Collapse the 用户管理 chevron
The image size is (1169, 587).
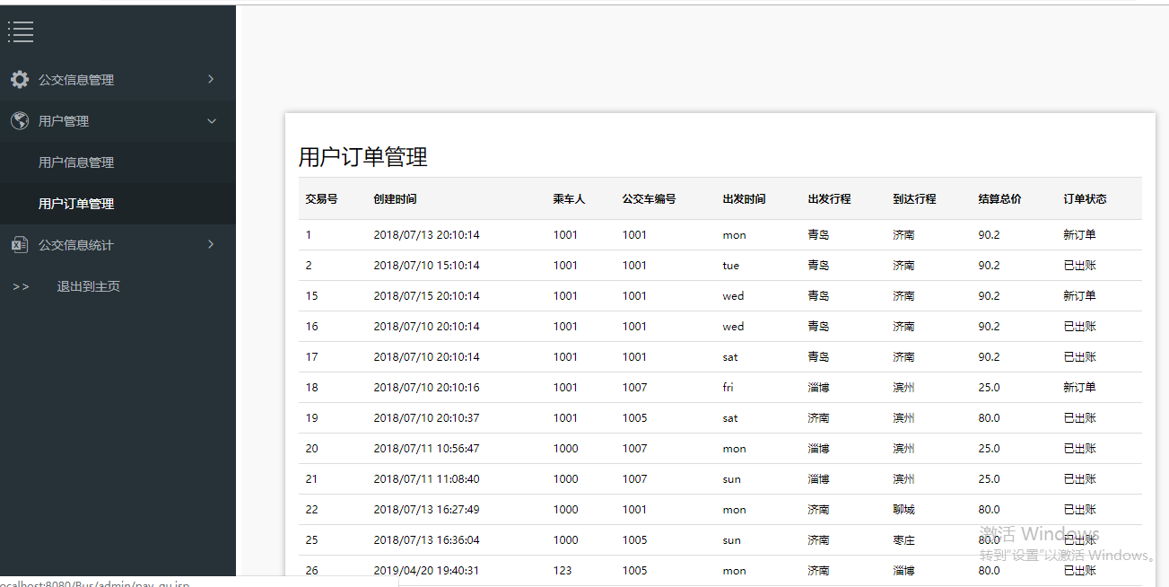pyautogui.click(x=212, y=121)
